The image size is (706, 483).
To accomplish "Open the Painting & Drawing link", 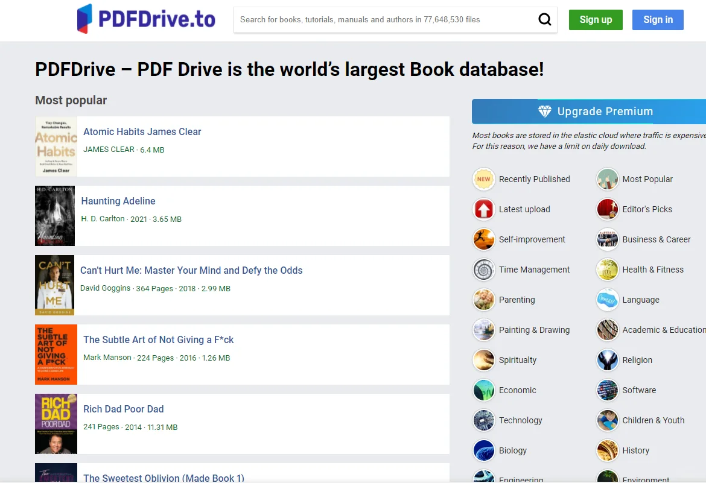I will click(534, 330).
